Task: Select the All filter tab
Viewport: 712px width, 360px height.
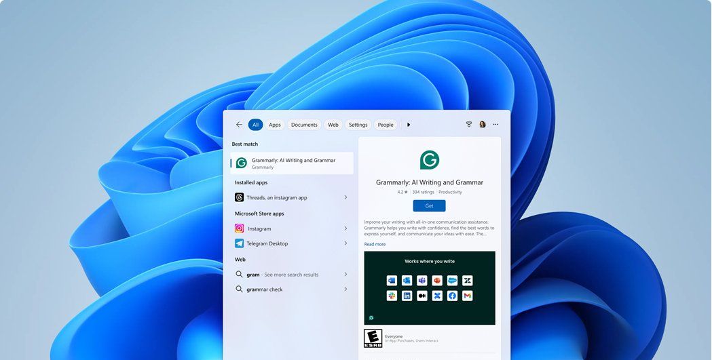Action: [x=256, y=125]
